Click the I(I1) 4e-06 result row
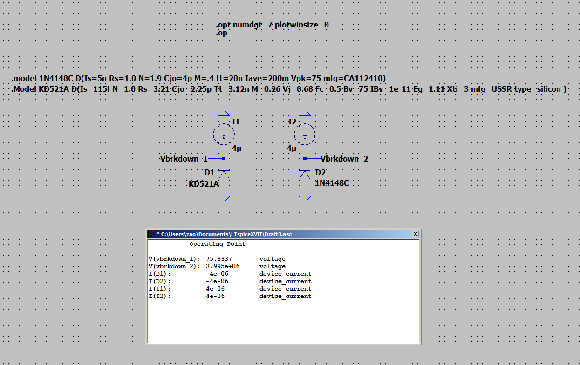Screen dimensions: 580x365 (230, 289)
